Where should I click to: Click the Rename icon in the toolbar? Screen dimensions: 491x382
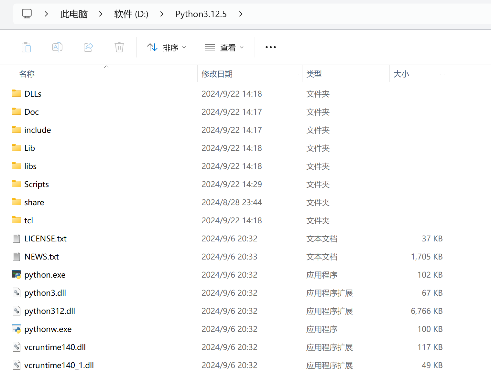click(57, 47)
